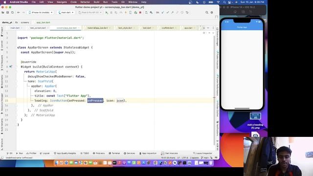
Task: Open the Services tool window
Action: 129,153
